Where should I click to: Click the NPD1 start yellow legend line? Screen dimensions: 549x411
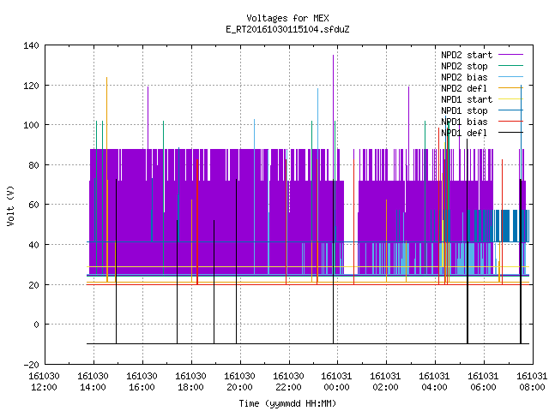point(510,99)
